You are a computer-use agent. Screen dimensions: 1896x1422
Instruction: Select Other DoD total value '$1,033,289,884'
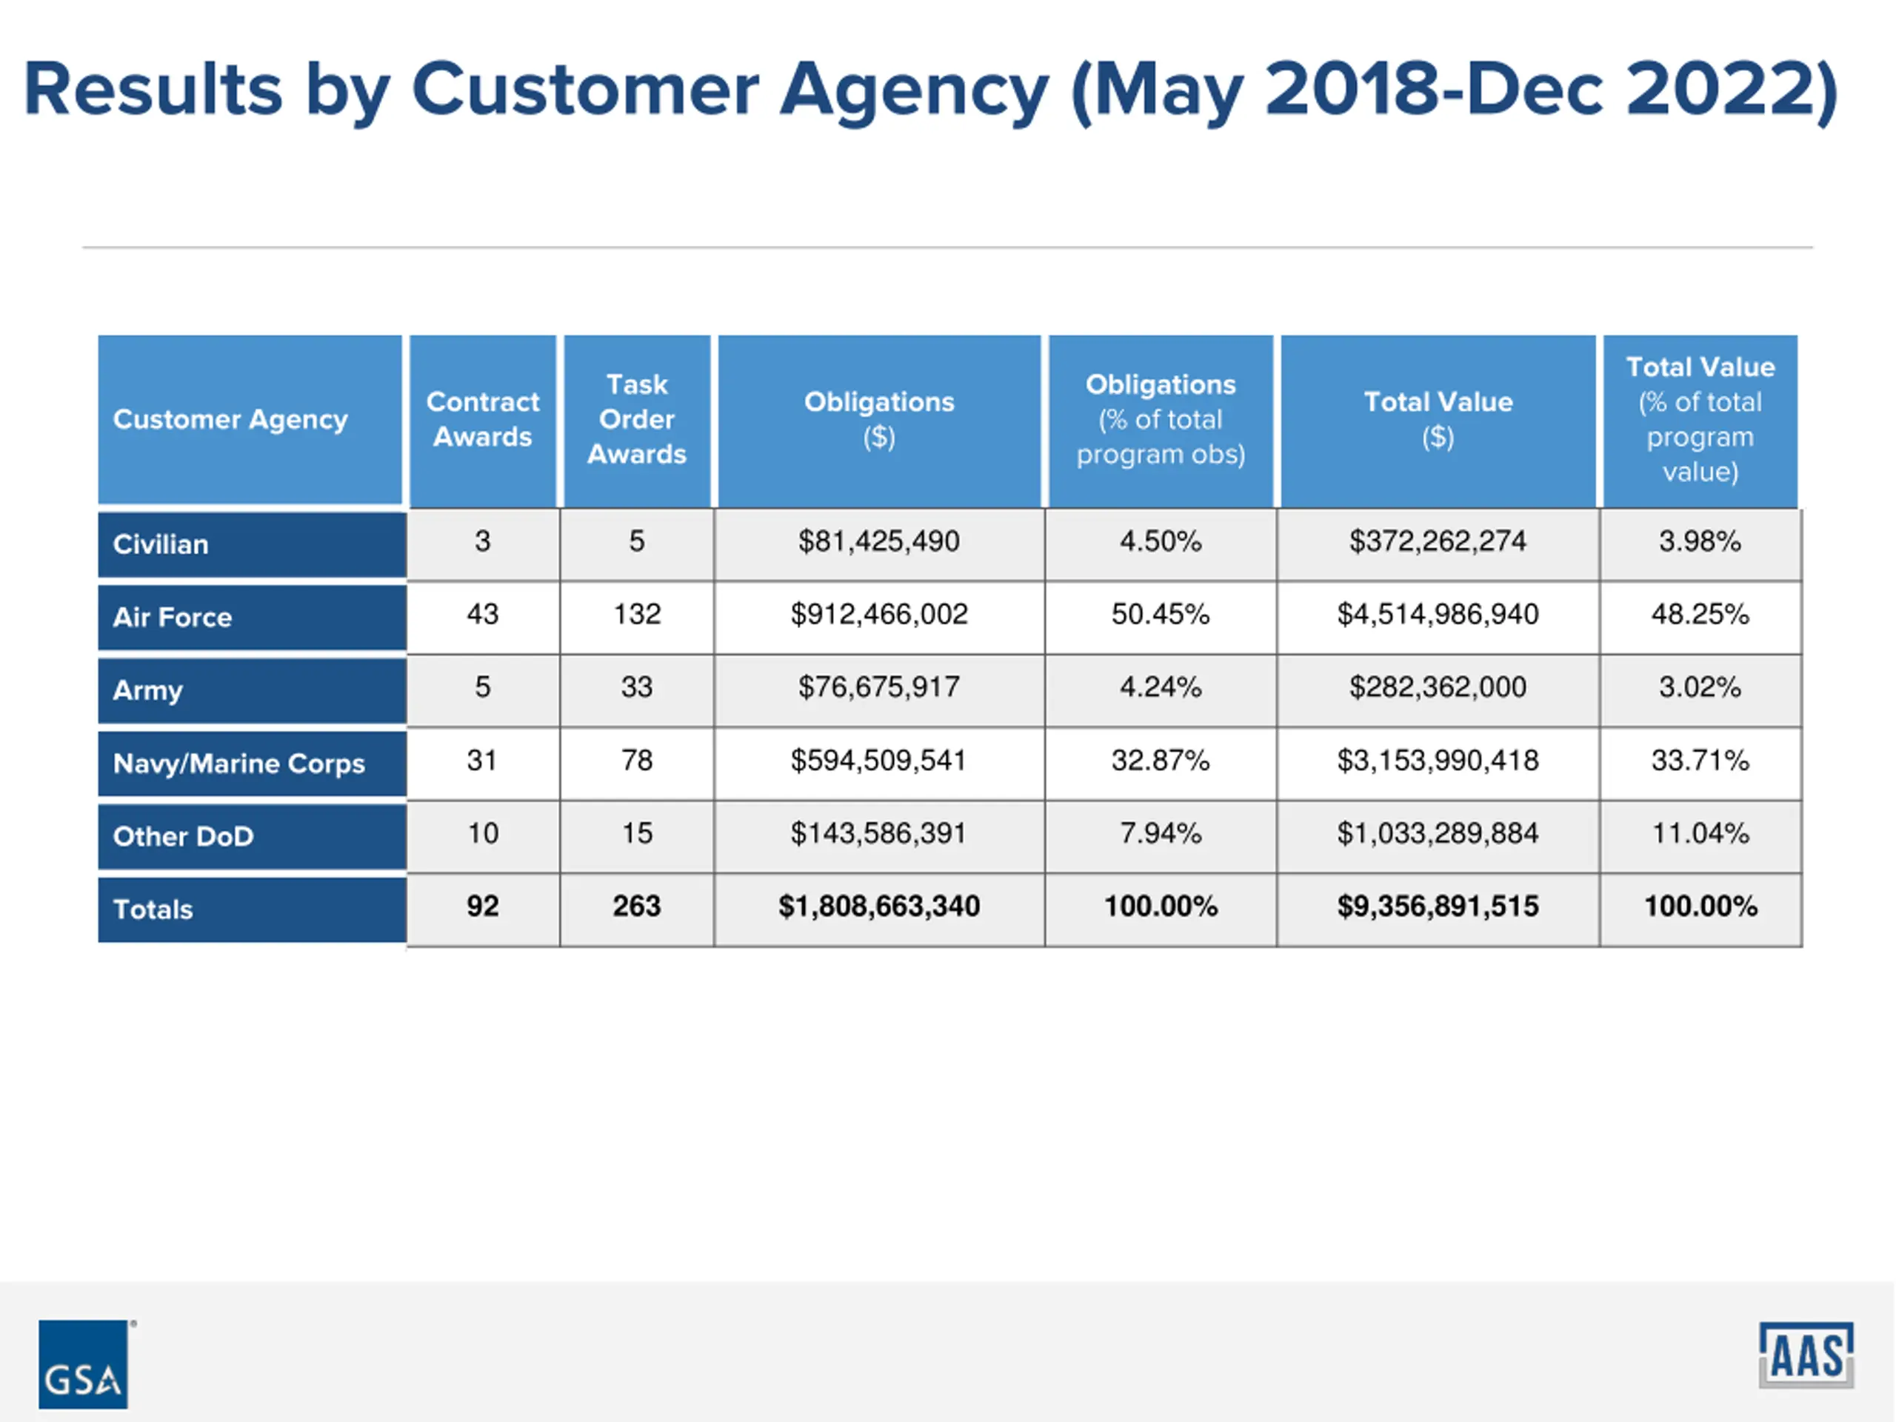1438,835
